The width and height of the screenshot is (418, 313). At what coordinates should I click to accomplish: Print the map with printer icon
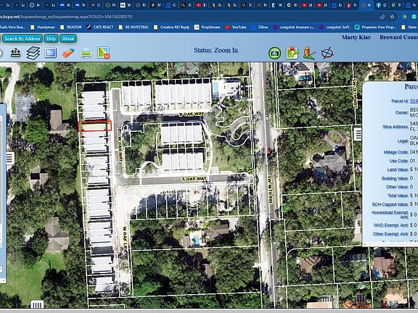86,53
